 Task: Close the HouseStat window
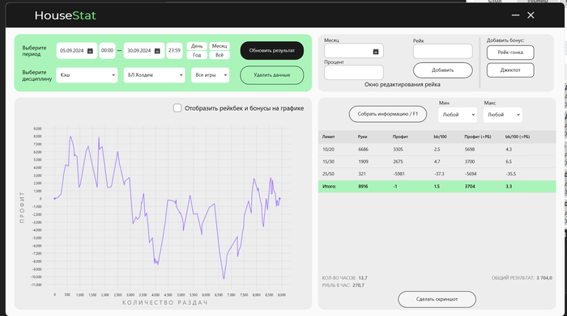pyautogui.click(x=531, y=15)
